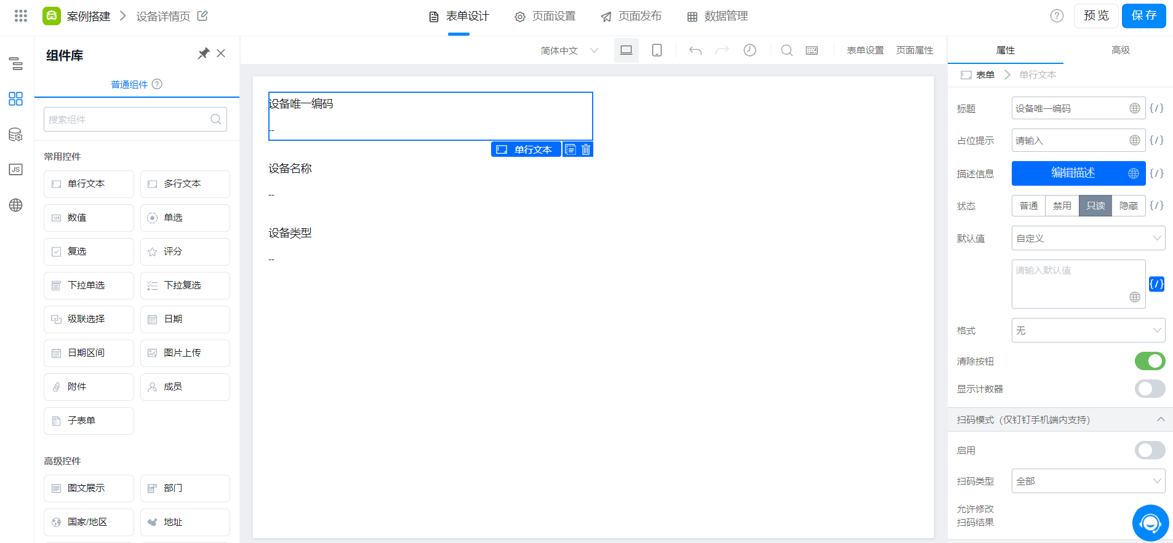
Task: Click the green 案例搭建 app logo
Action: click(x=52, y=16)
